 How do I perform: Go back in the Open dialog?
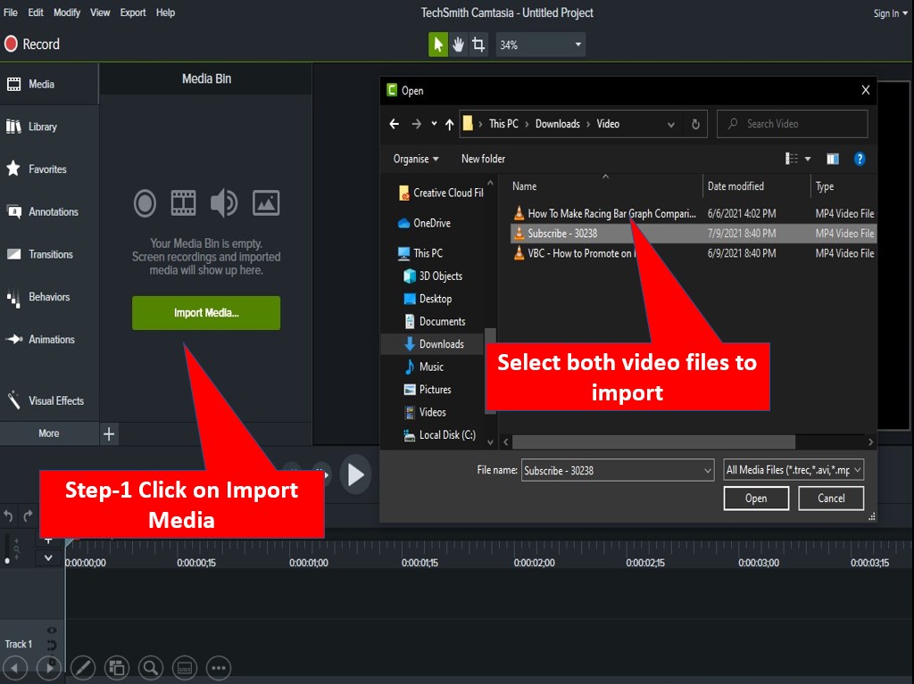[x=394, y=124]
